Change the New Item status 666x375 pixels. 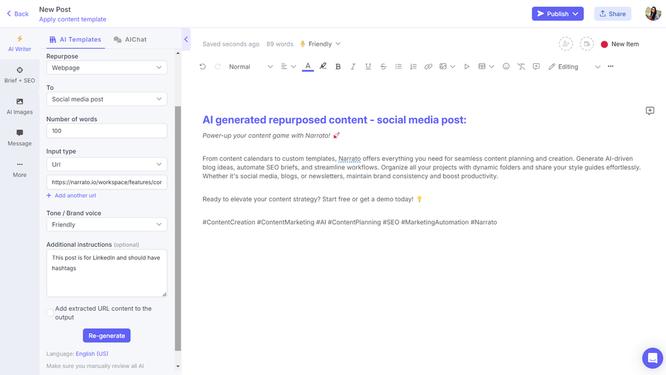click(x=619, y=44)
